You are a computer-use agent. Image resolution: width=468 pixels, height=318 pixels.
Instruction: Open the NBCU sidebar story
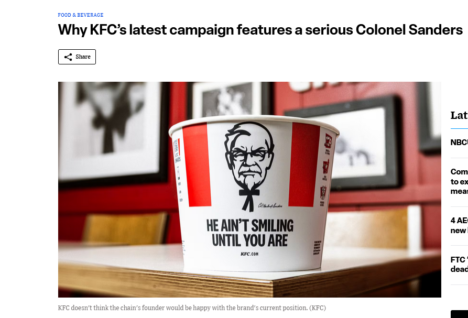[459, 142]
